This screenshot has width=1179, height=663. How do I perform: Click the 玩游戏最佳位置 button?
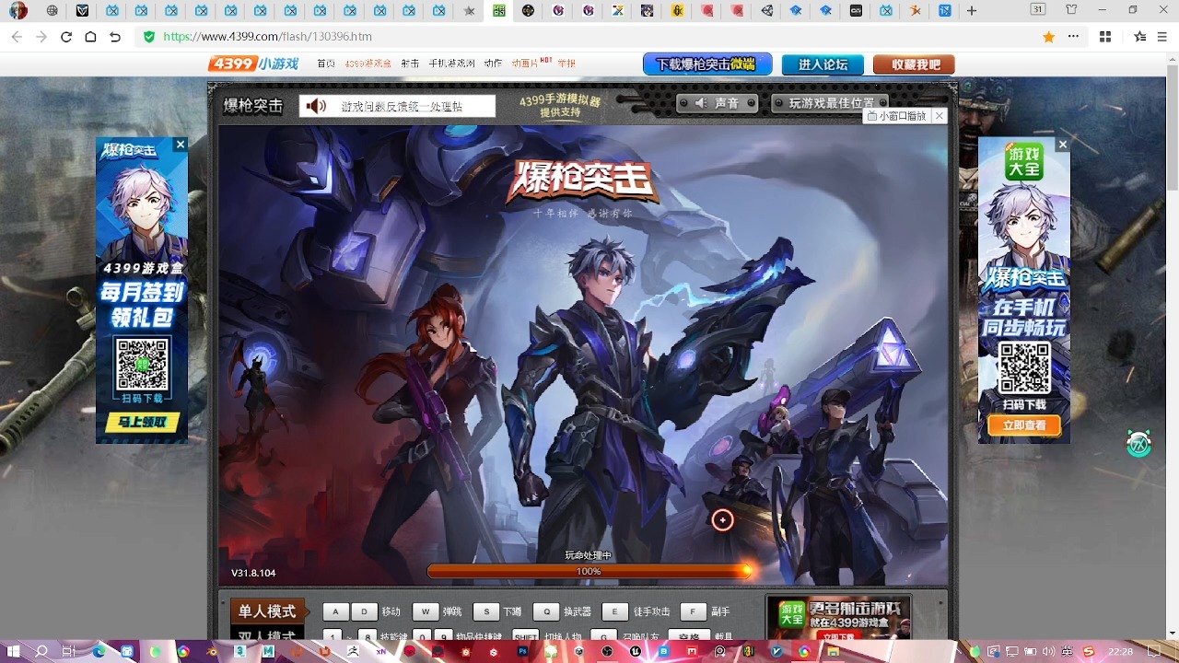(x=830, y=103)
